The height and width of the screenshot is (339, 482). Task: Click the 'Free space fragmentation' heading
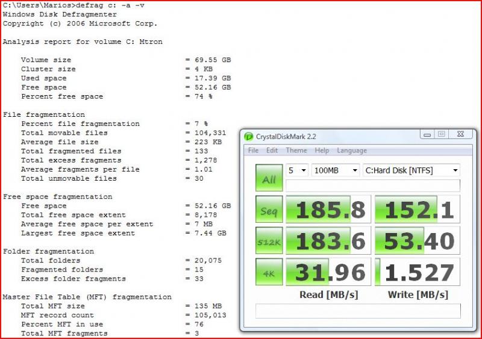(57, 197)
